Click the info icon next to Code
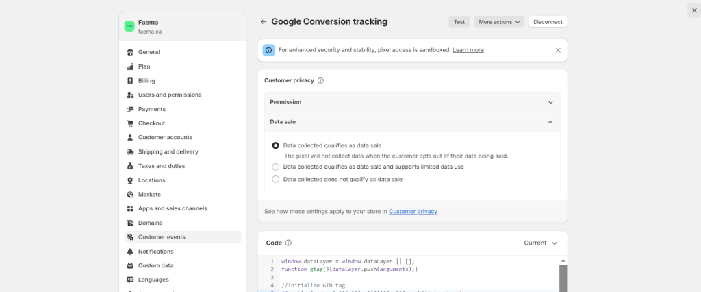Screen dimensions: 701x292 [288, 243]
